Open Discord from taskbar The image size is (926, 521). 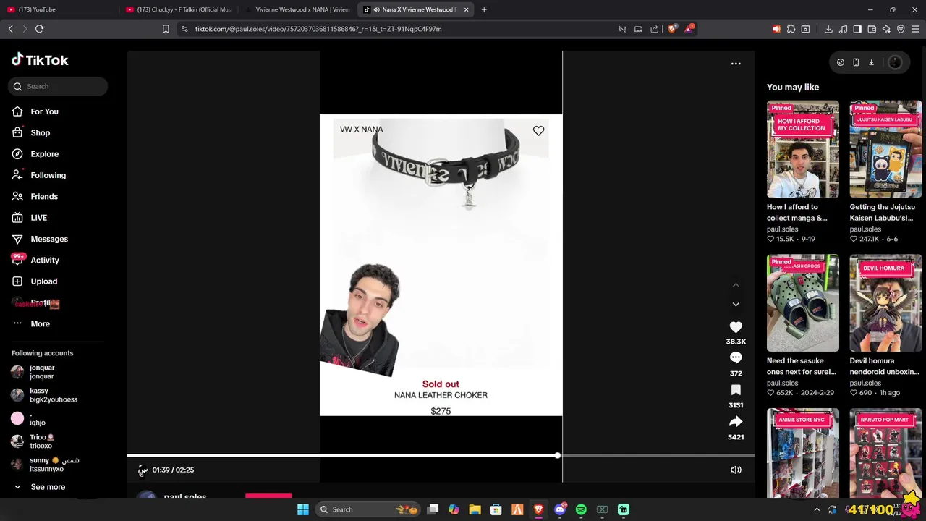point(560,509)
